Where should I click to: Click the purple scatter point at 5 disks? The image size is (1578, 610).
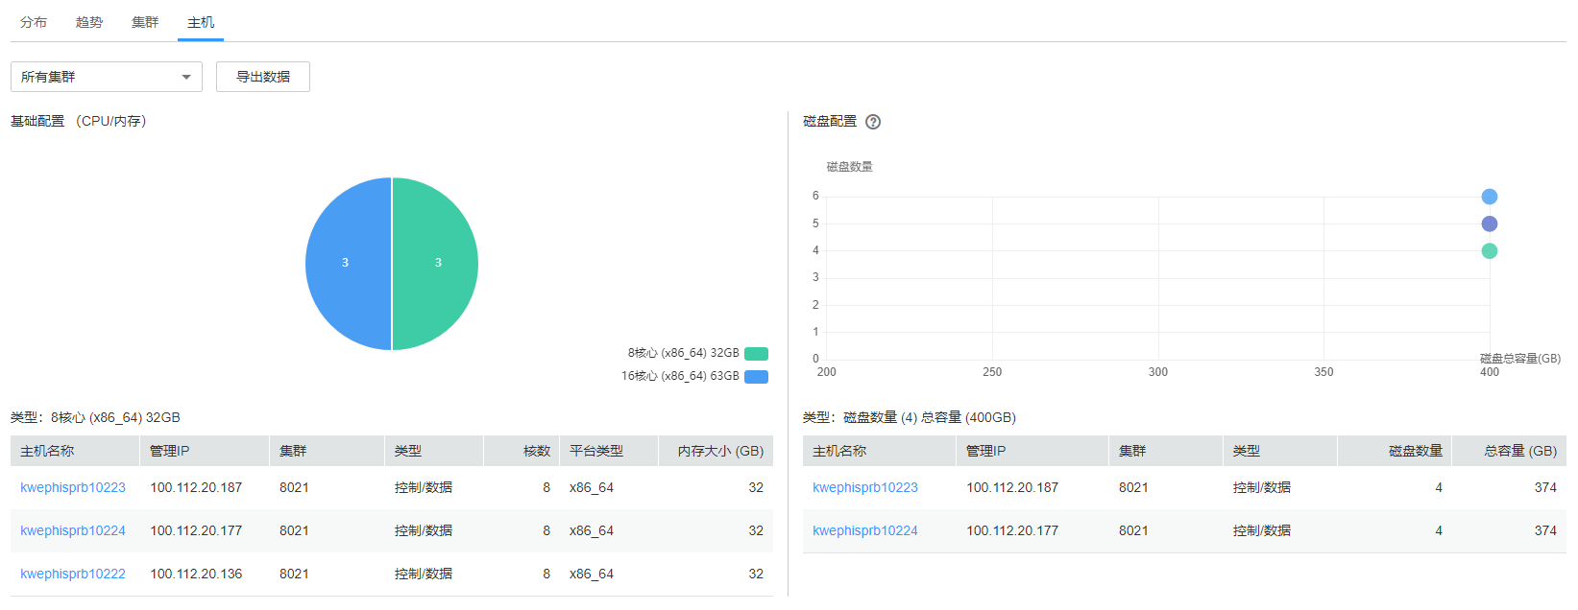(x=1489, y=223)
